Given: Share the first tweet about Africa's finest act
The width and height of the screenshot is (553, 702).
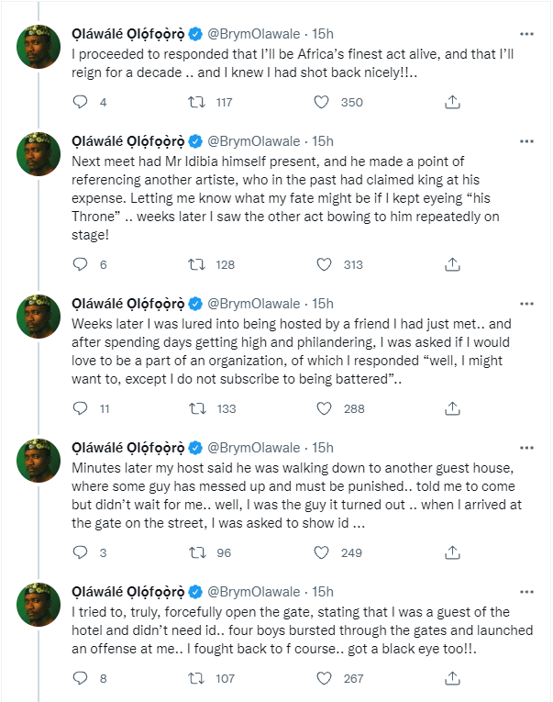Looking at the screenshot, I should pos(451,103).
